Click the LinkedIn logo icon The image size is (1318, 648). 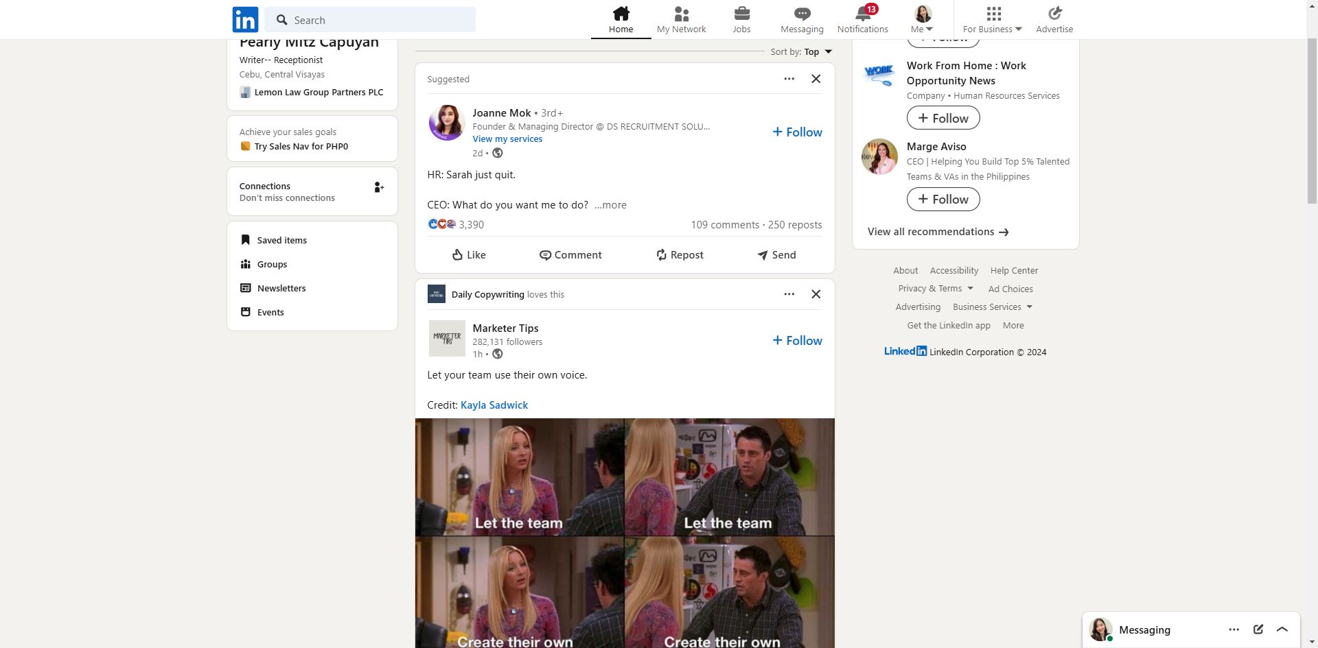pyautogui.click(x=245, y=20)
